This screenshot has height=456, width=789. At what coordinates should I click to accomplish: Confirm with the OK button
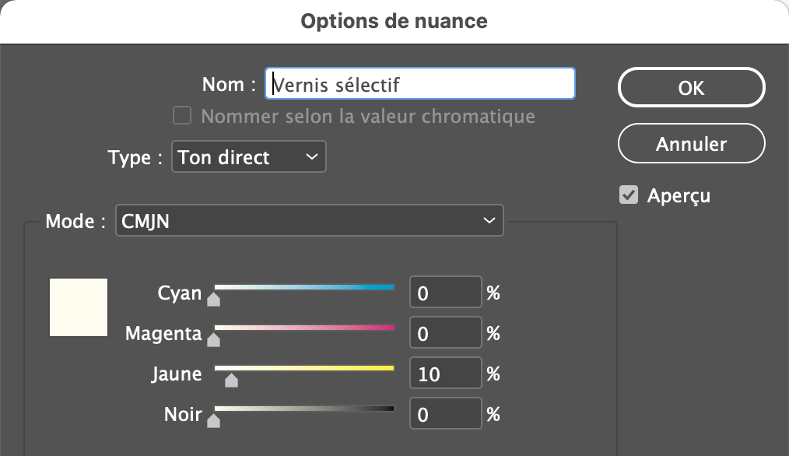point(691,88)
